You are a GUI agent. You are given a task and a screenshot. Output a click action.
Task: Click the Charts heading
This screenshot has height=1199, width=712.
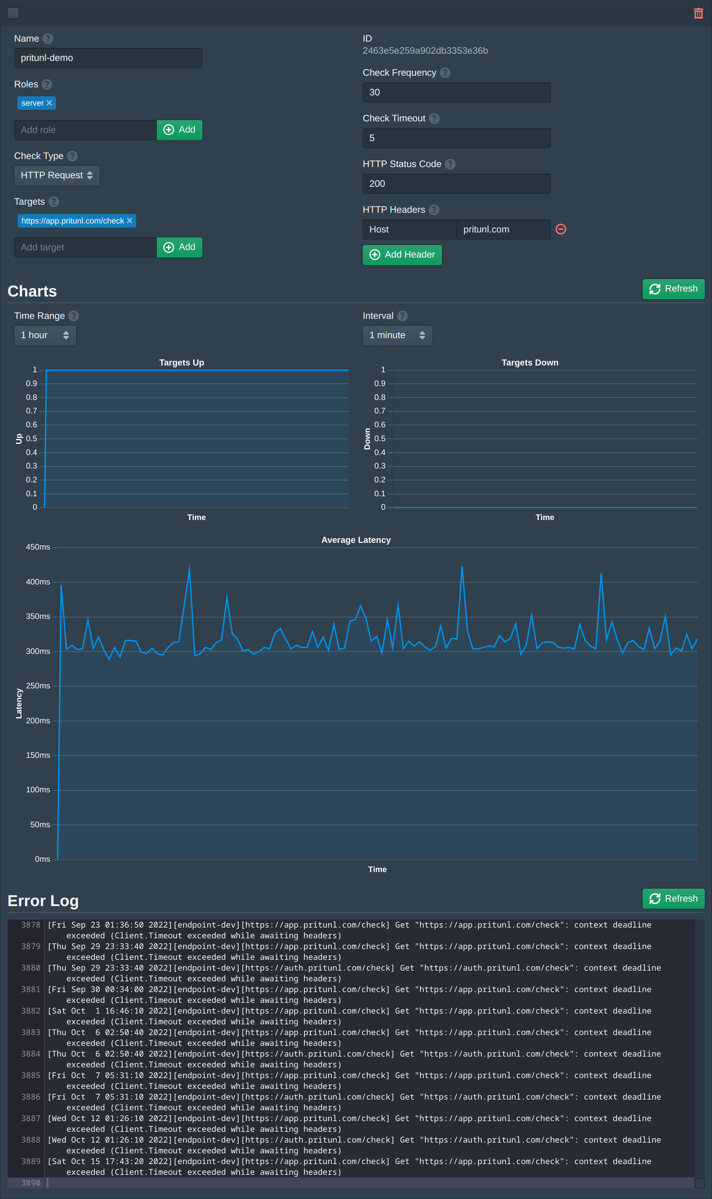[x=32, y=291]
